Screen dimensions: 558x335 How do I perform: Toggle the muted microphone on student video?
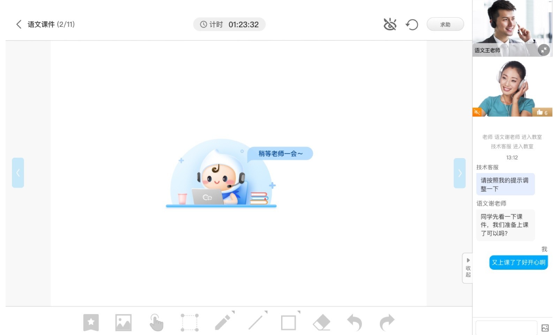tap(477, 112)
